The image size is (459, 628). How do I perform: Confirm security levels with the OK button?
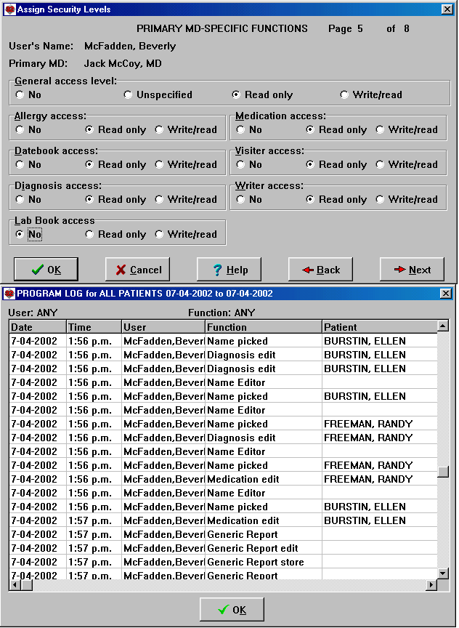click(46, 270)
